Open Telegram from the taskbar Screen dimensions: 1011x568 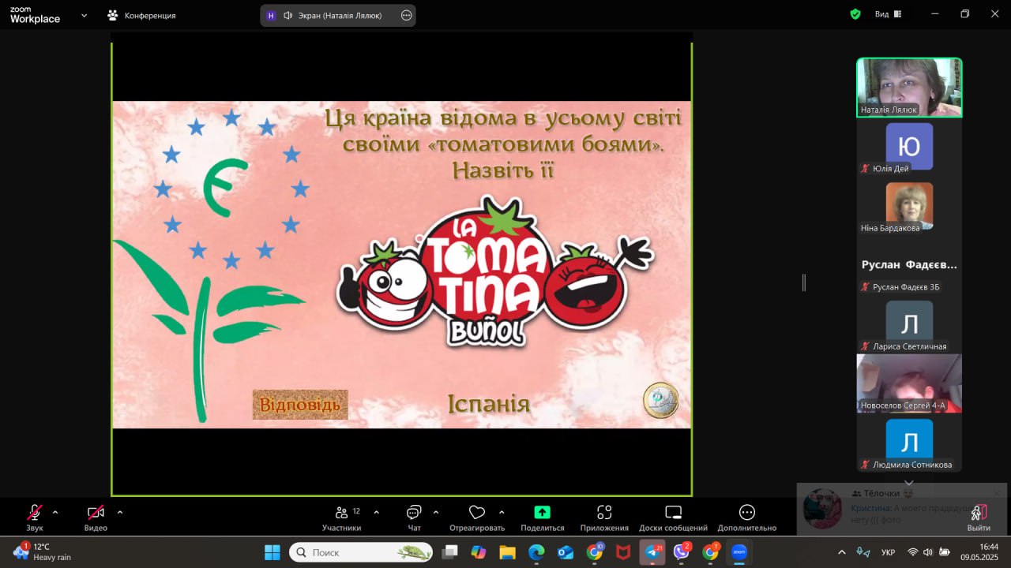coord(652,552)
